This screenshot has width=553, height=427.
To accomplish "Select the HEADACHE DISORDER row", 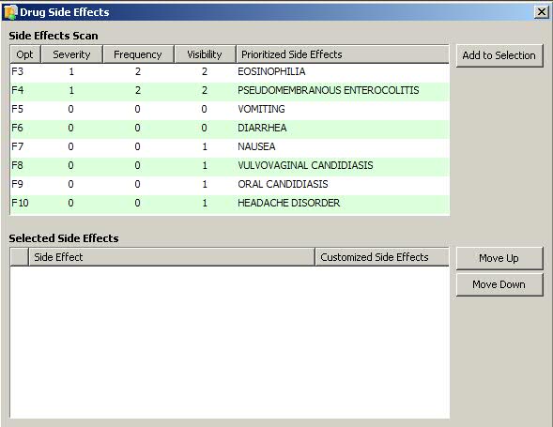I will pos(230,203).
